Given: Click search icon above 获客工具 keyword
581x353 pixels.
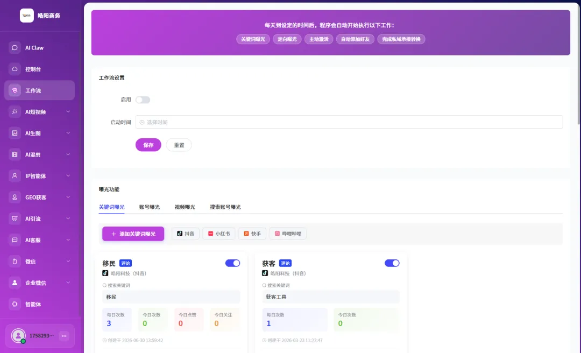Looking at the screenshot, I should tap(264, 286).
